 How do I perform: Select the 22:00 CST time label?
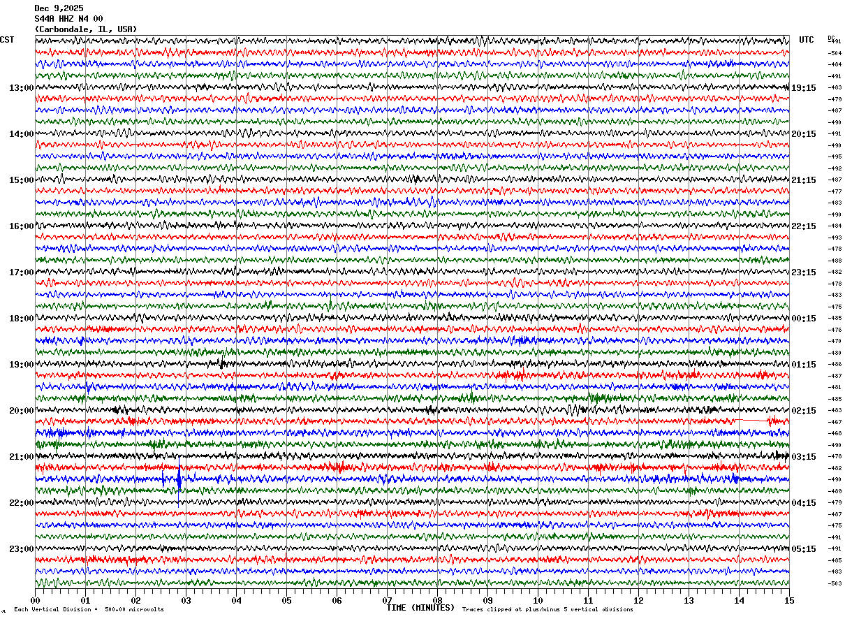click(x=21, y=503)
